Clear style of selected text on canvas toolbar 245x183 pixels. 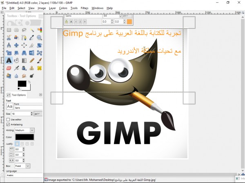67,22
